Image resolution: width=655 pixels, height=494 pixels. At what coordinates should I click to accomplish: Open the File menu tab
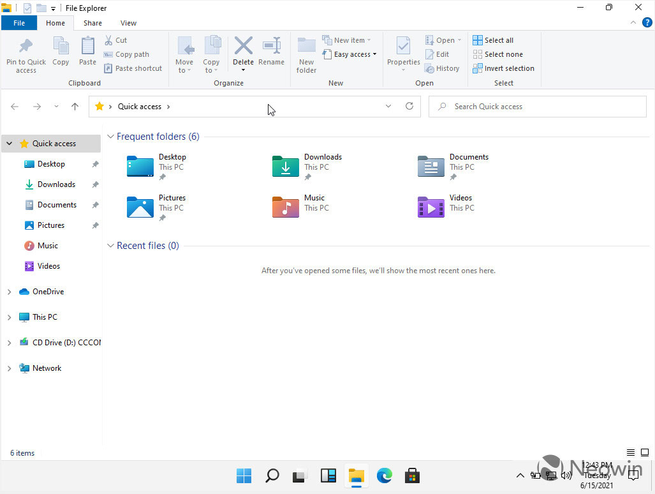pos(19,23)
